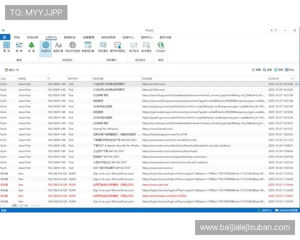Image resolution: width=300 pixels, height=240 pixels.
Task: Open the 搜索引擎 search engine Aa icon
Action: tap(58, 47)
